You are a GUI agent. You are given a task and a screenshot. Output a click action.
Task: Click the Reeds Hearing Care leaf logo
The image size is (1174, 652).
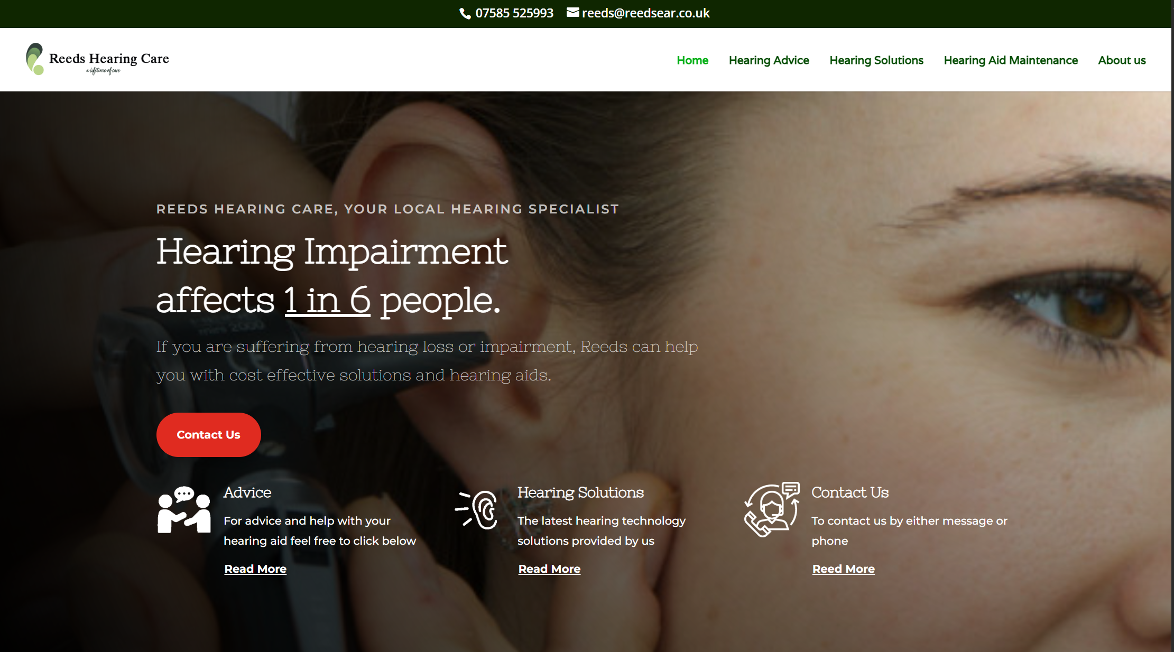(35, 59)
